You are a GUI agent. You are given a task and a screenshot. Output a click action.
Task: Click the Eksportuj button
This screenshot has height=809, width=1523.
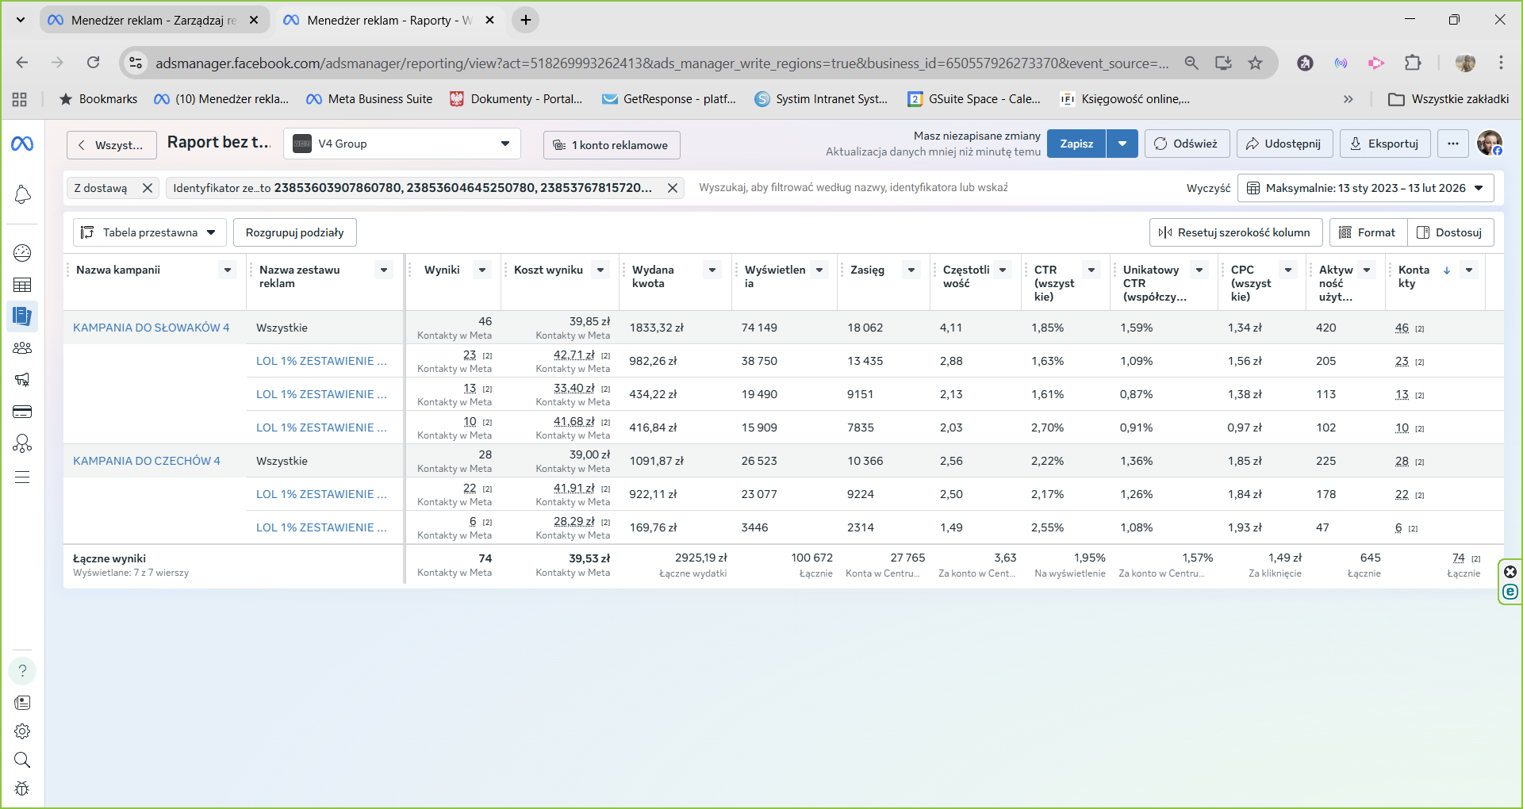[1385, 144]
